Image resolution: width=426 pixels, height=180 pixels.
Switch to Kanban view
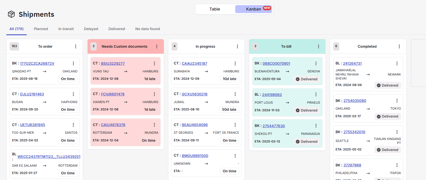click(253, 9)
